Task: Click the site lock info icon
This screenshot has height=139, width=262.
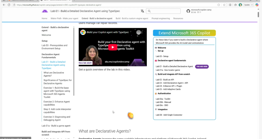Action: [14, 5]
